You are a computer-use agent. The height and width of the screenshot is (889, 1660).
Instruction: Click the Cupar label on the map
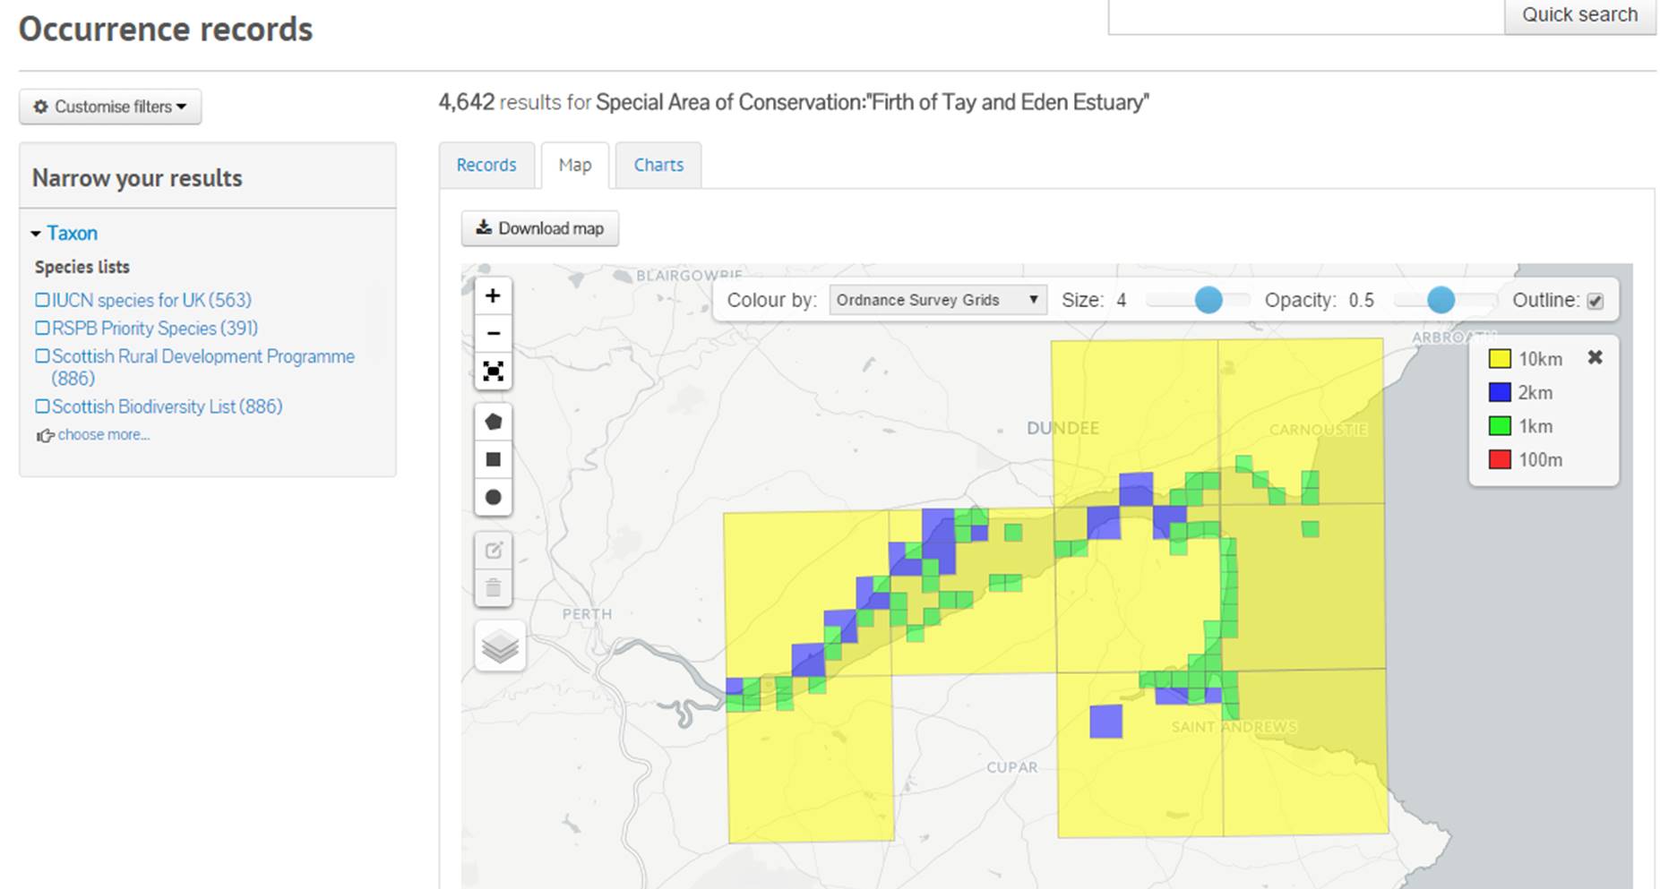coord(1012,767)
